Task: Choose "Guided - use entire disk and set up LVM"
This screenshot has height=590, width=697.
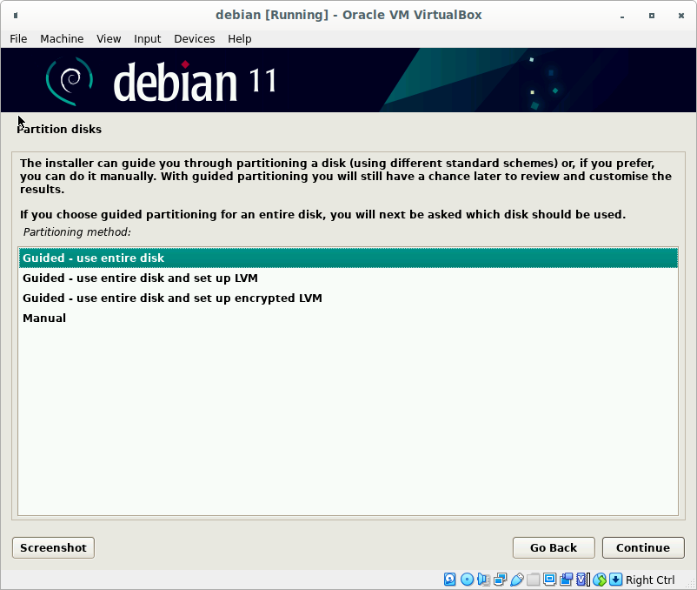Action: point(140,278)
